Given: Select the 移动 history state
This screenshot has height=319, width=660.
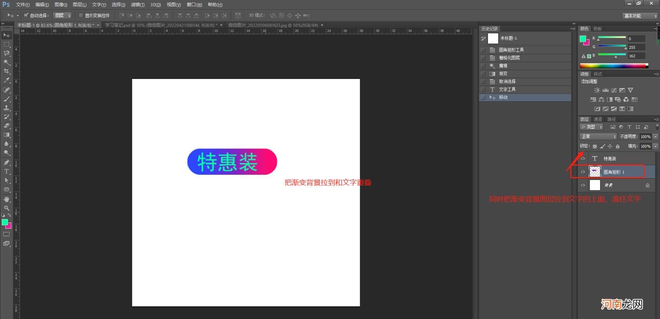Looking at the screenshot, I should coord(525,97).
